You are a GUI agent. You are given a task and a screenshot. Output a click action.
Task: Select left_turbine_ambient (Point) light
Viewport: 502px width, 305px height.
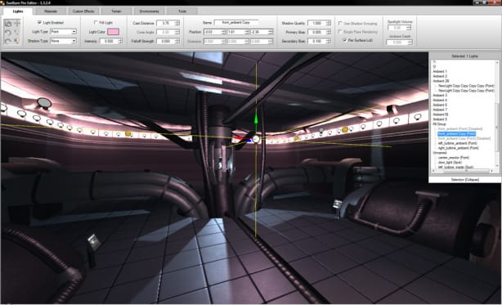(x=458, y=143)
